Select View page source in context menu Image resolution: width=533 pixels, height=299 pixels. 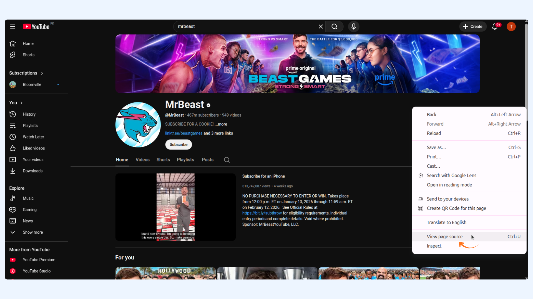444,236
